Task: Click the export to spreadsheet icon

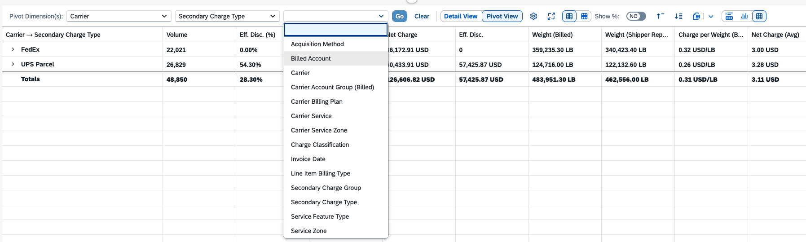Action: (696, 16)
